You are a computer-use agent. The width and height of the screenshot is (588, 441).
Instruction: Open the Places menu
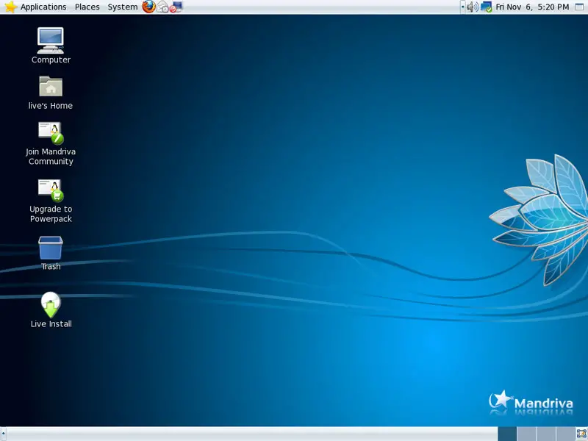tap(87, 7)
